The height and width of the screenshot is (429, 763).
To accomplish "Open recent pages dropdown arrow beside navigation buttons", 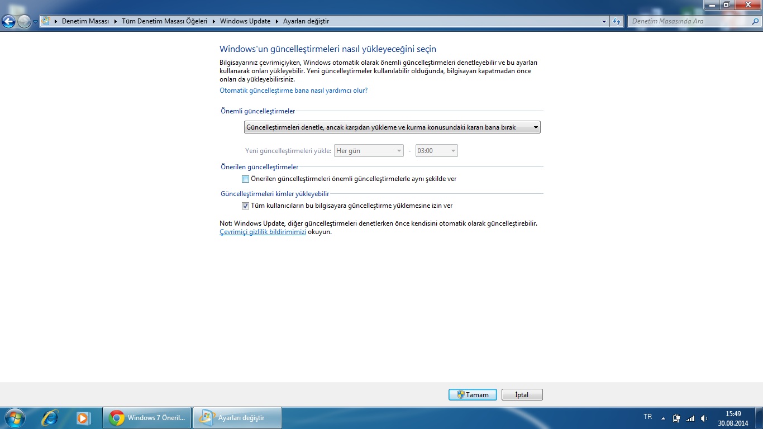I will coord(36,22).
